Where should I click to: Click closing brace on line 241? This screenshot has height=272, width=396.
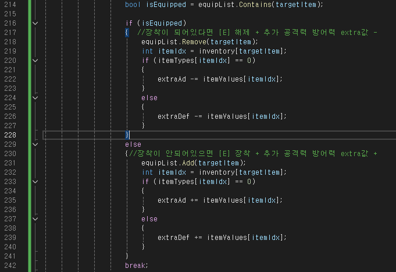click(x=127, y=256)
